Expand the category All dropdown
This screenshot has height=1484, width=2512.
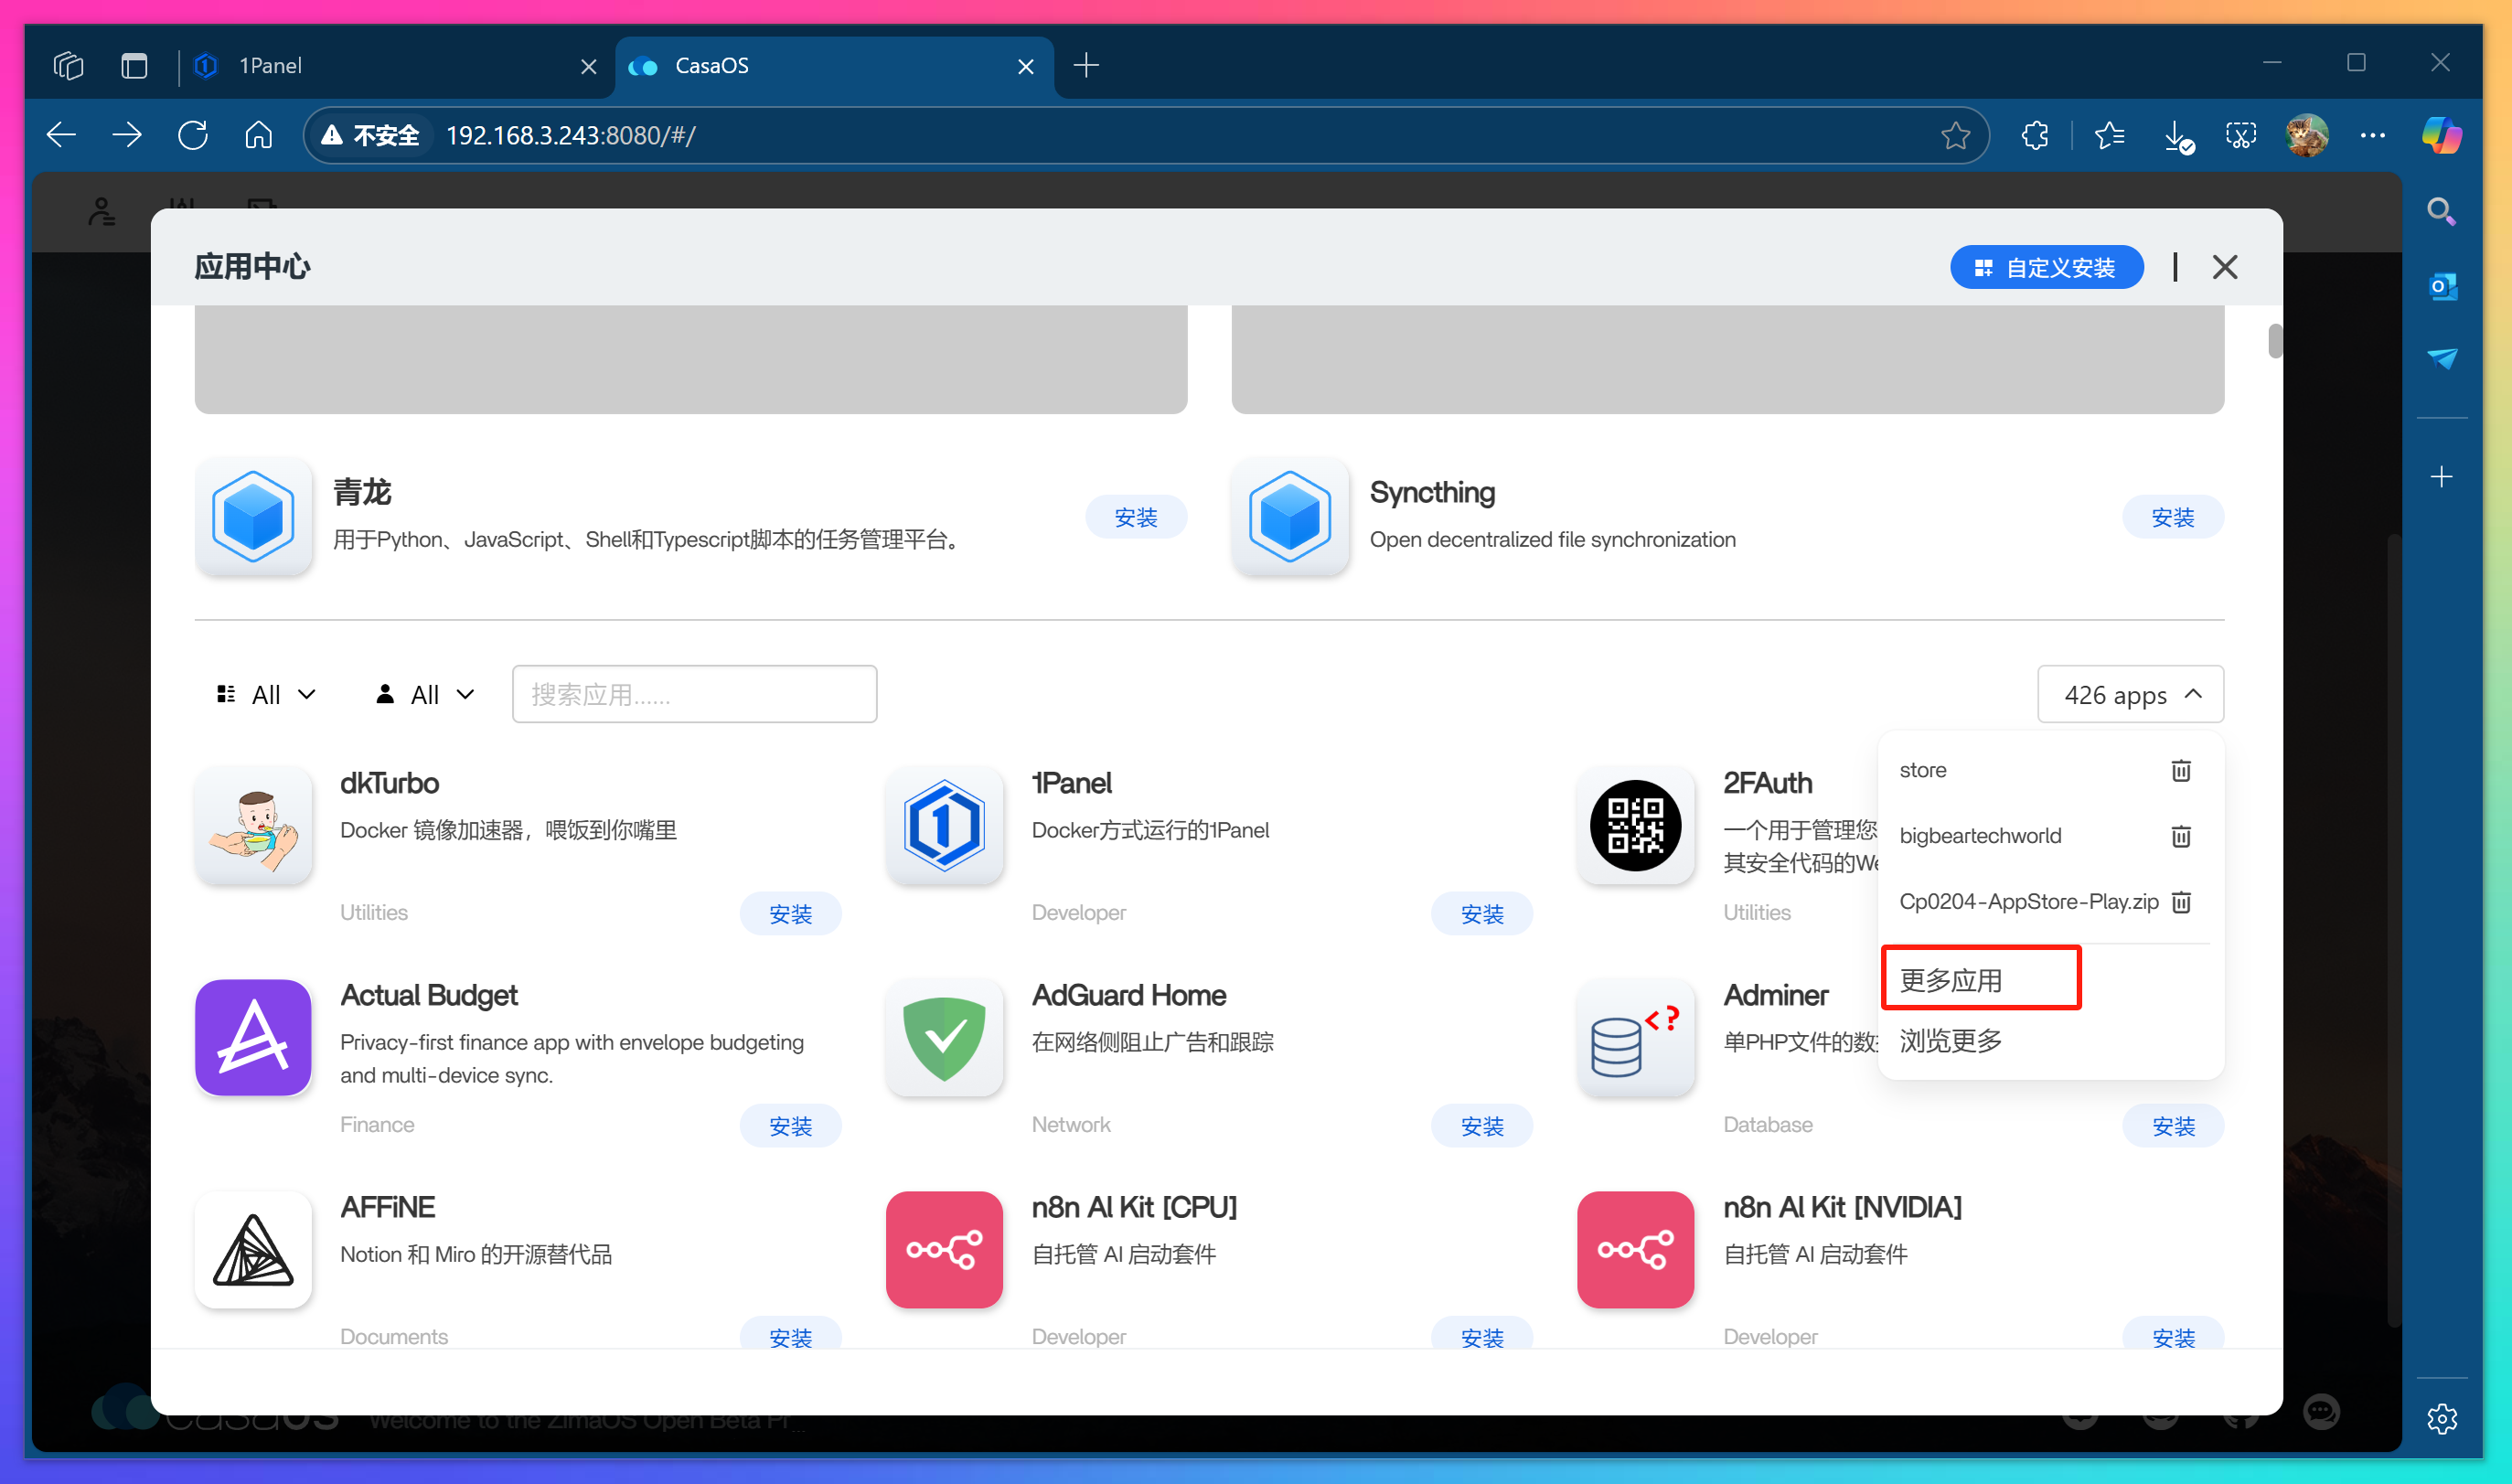(267, 695)
